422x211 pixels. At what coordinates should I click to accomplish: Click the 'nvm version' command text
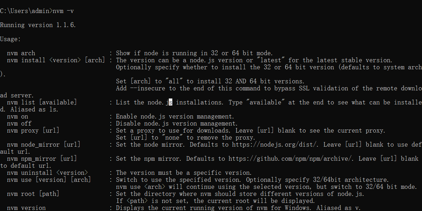(26, 207)
